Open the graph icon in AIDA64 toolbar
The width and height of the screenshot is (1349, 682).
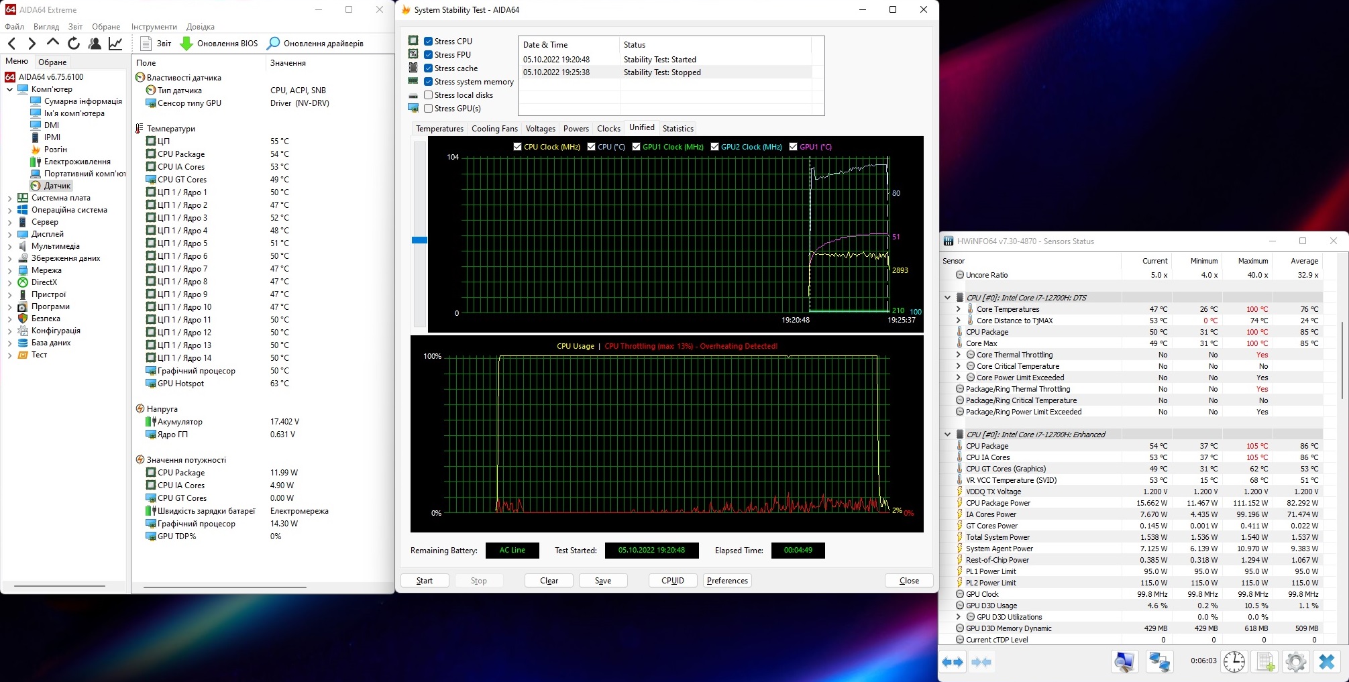point(115,44)
